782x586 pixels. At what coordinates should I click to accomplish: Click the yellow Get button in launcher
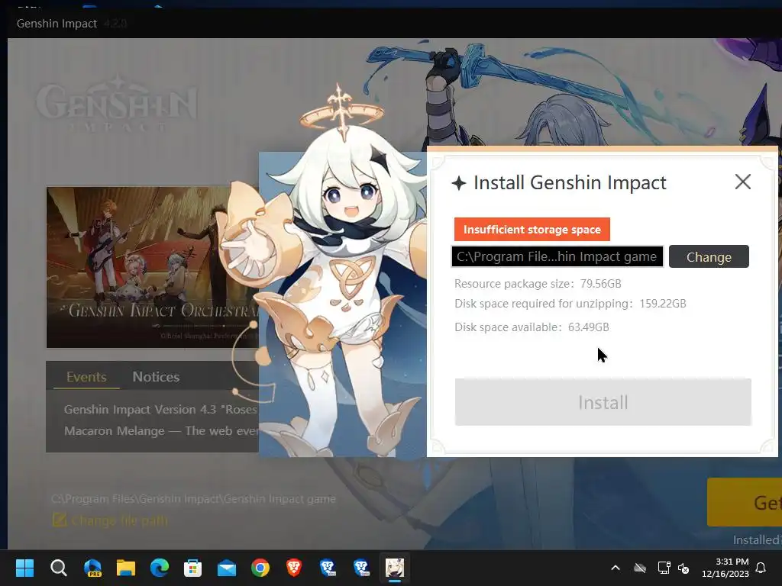744,502
